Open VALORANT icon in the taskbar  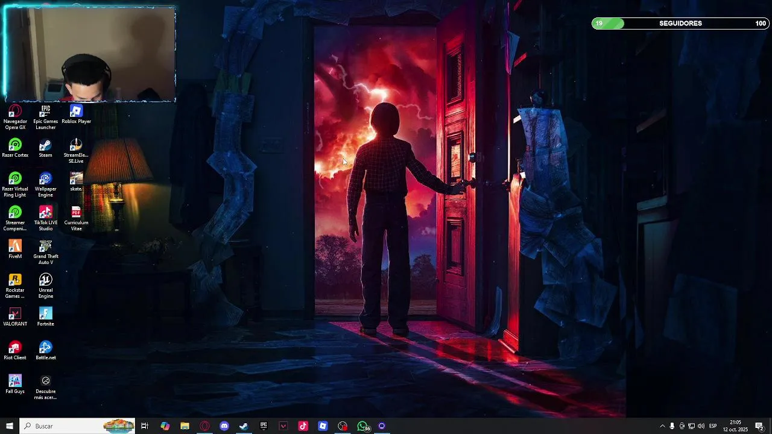point(283,426)
